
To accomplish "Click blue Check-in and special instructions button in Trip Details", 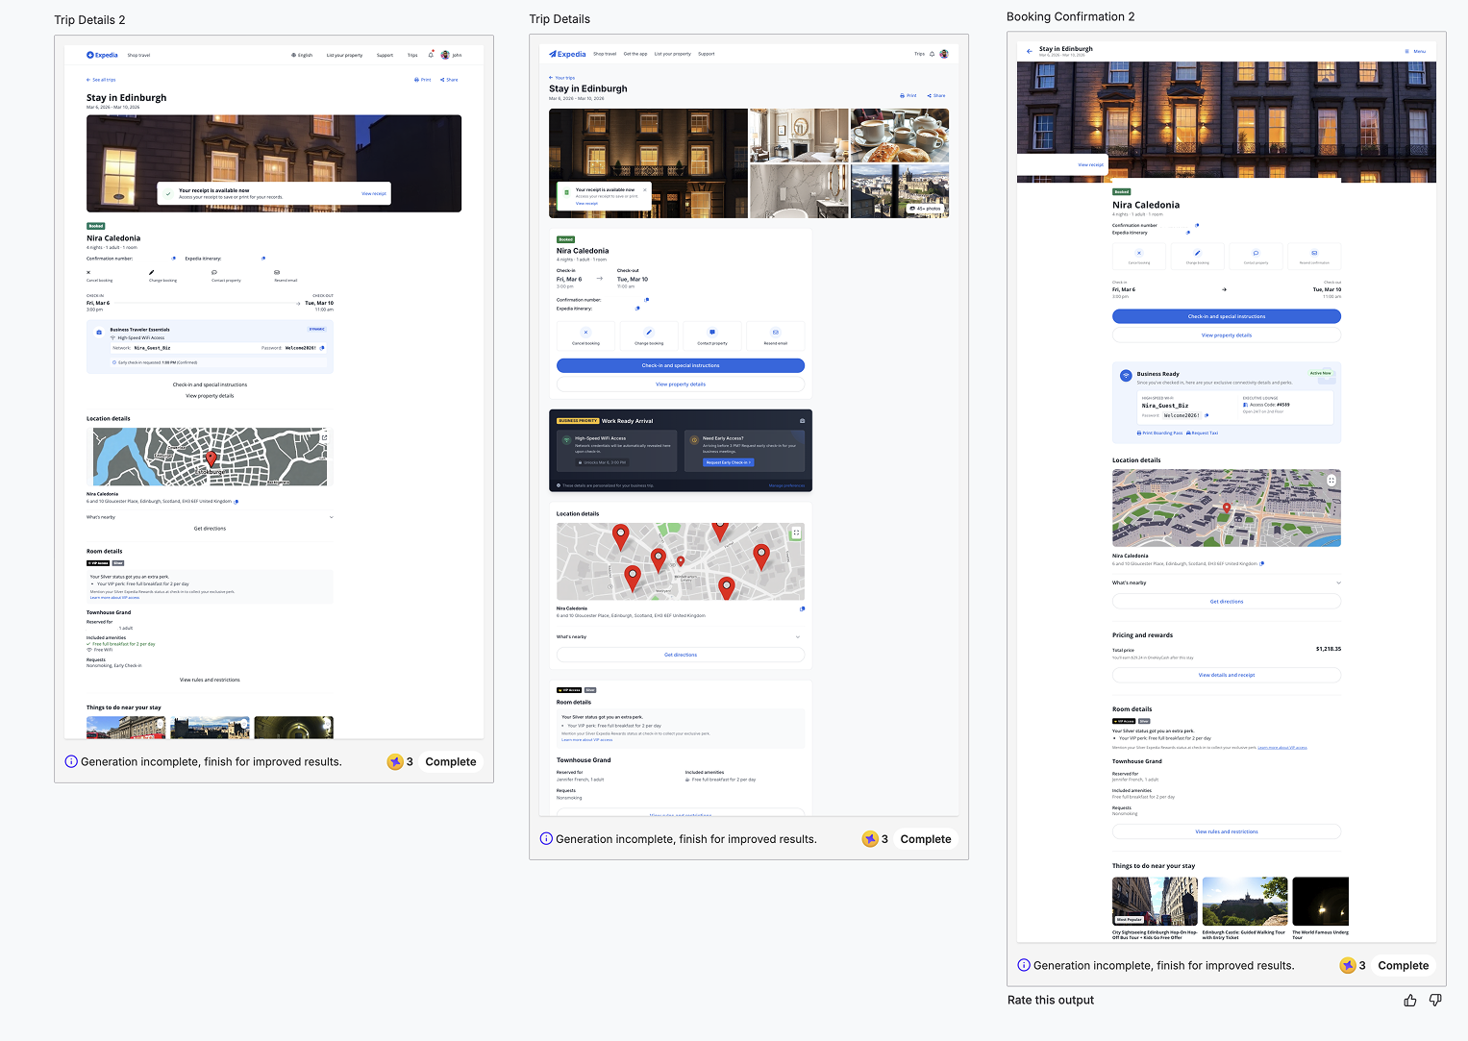I will point(681,365).
